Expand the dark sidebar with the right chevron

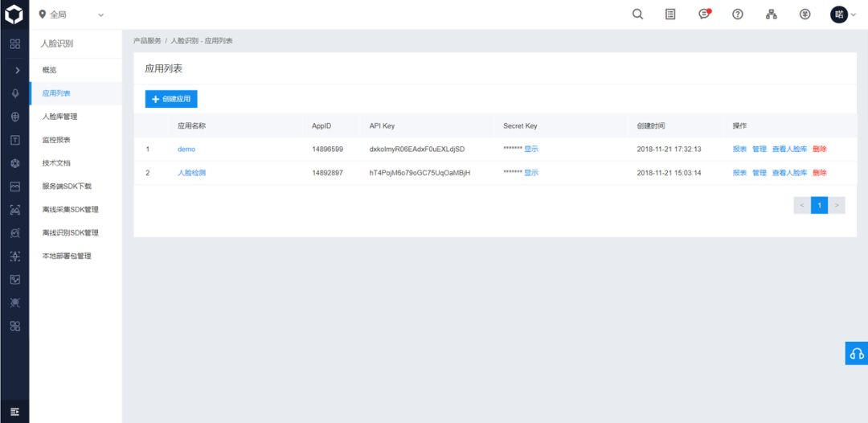tap(17, 70)
